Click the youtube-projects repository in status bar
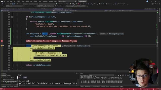This screenshot has height=90, width=161. (x=145, y=89)
